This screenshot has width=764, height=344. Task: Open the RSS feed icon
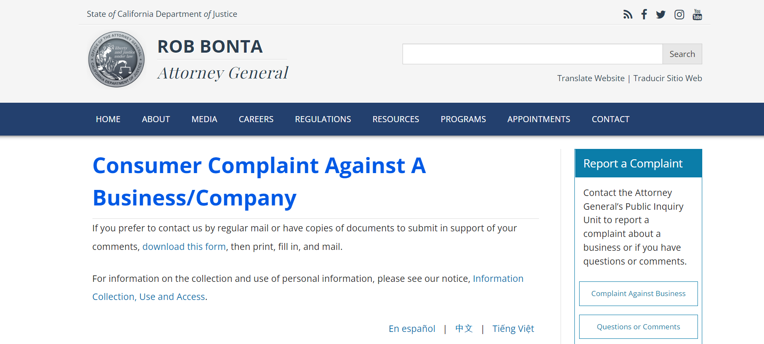[x=628, y=15]
